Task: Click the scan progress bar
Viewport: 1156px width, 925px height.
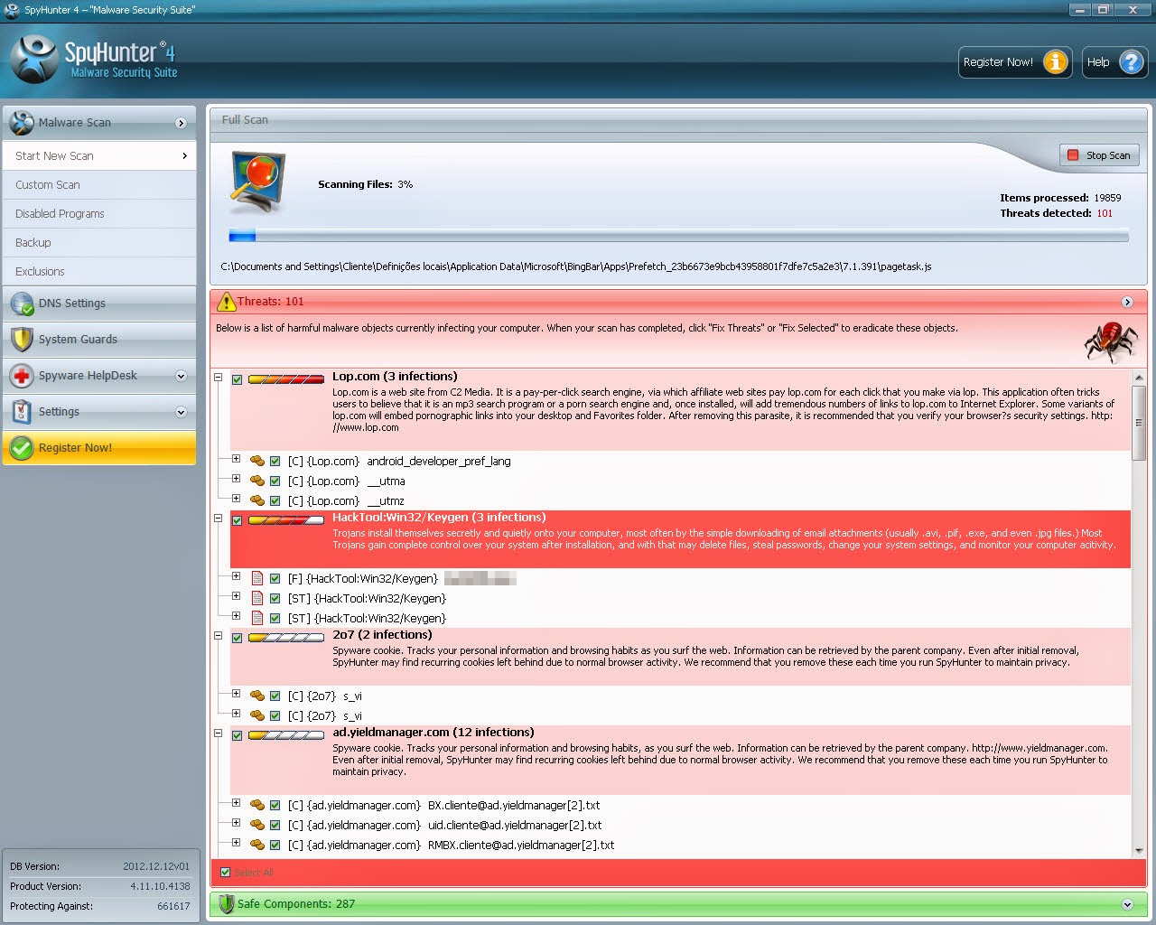Action: pyautogui.click(x=678, y=237)
